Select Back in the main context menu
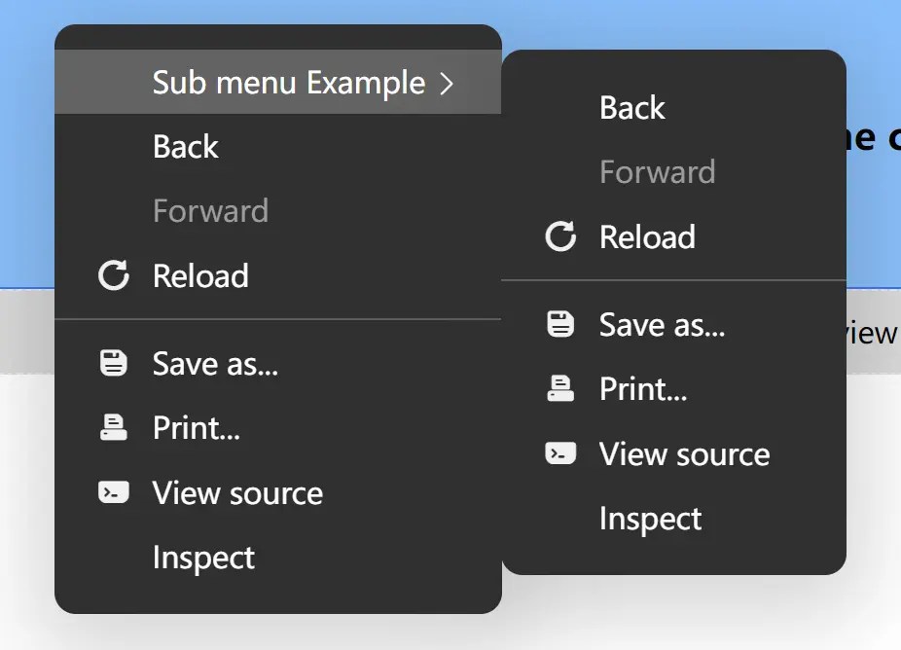Screen dimensions: 901x650 pos(186,146)
